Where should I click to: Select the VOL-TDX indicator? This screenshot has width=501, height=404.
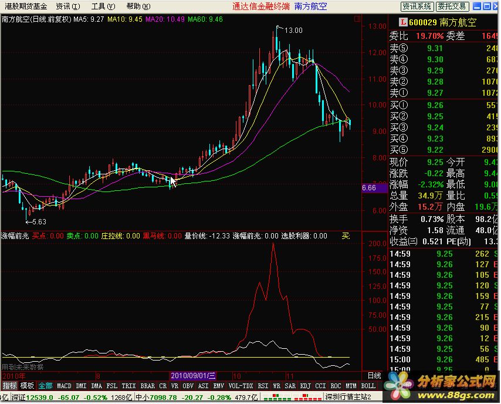(241, 386)
